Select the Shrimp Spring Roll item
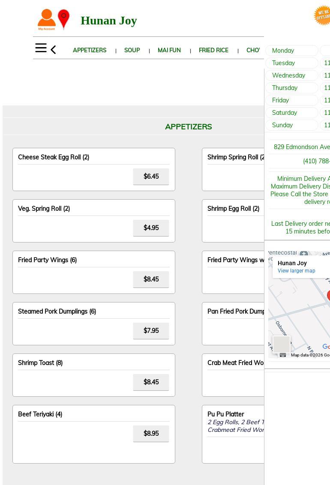 tap(236, 157)
